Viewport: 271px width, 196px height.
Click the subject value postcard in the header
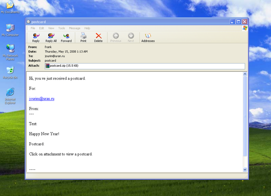[50, 60]
